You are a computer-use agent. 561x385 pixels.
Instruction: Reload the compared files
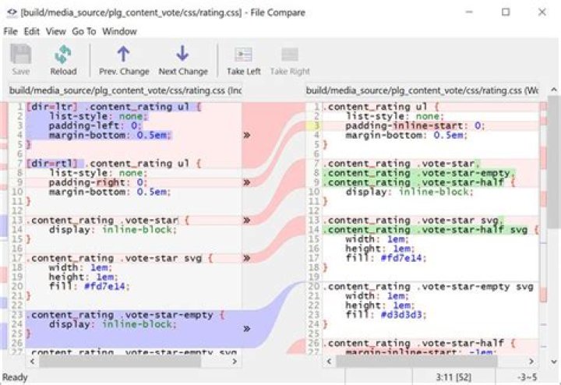(63, 60)
